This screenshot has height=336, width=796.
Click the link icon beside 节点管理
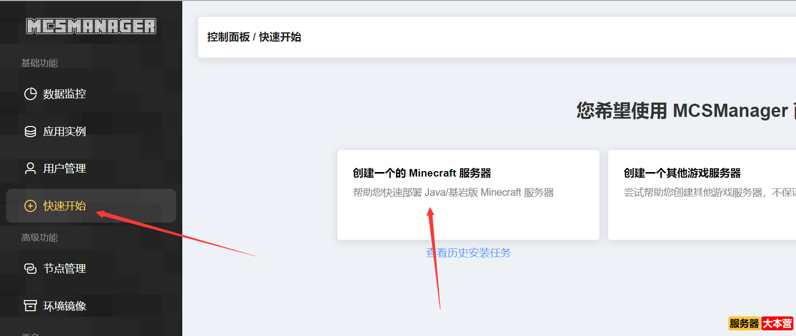[x=30, y=268]
